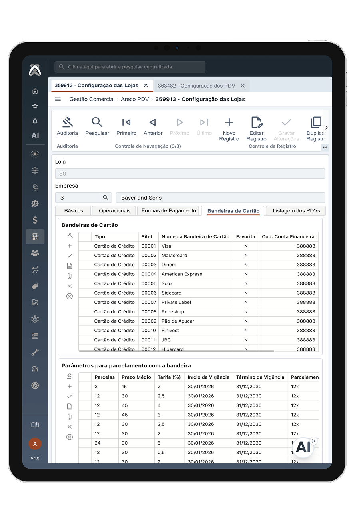Open the chip processor sidebar module
The image size is (355, 523).
35,154
